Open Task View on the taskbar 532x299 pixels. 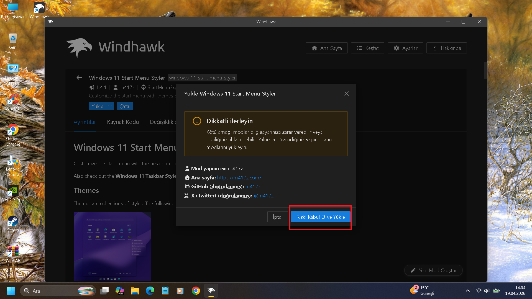104,291
